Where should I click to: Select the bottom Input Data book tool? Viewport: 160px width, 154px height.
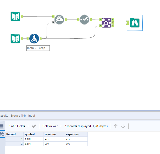click(15, 39)
